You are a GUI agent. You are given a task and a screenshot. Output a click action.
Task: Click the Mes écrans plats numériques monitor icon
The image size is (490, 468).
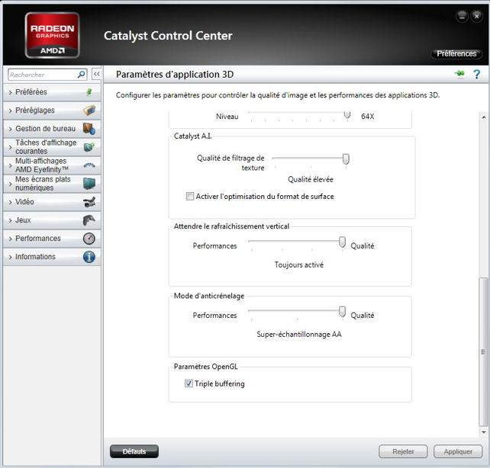(x=89, y=184)
